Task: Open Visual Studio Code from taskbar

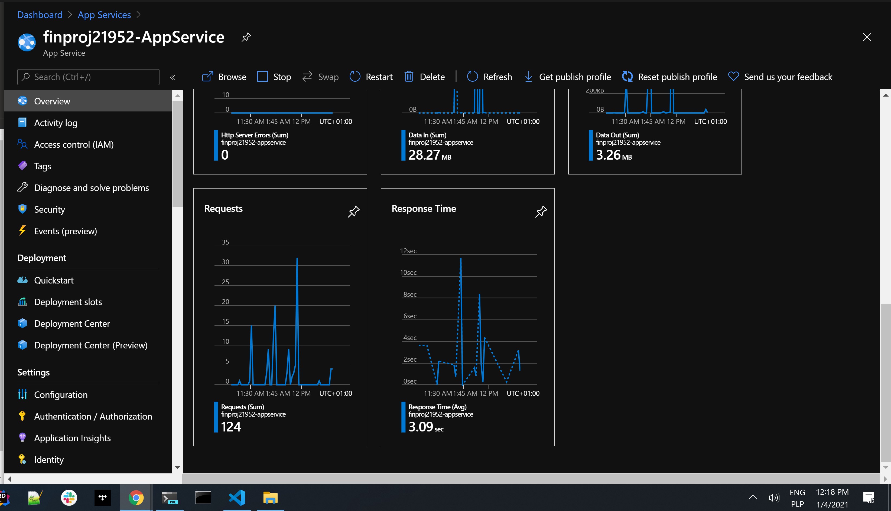Action: [x=237, y=498]
